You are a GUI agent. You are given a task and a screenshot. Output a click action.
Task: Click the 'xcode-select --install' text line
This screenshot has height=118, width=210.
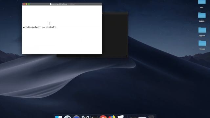(x=39, y=27)
